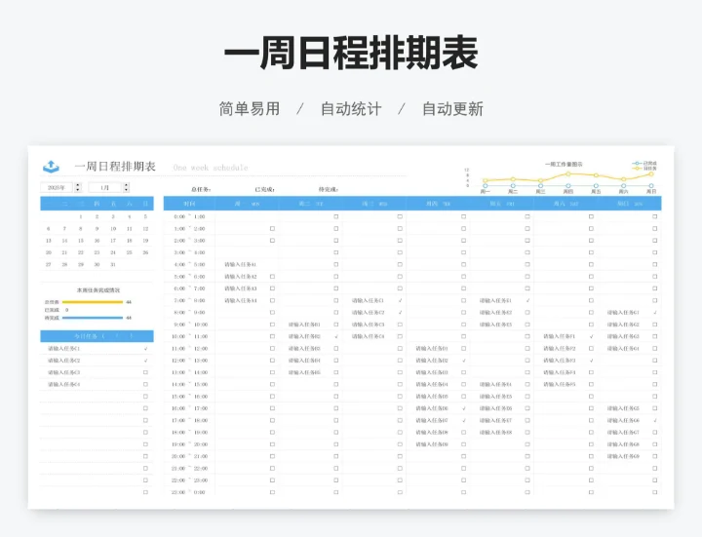Click the 总任务: summary label above the table
This screenshot has width=702, height=537.
(x=201, y=190)
